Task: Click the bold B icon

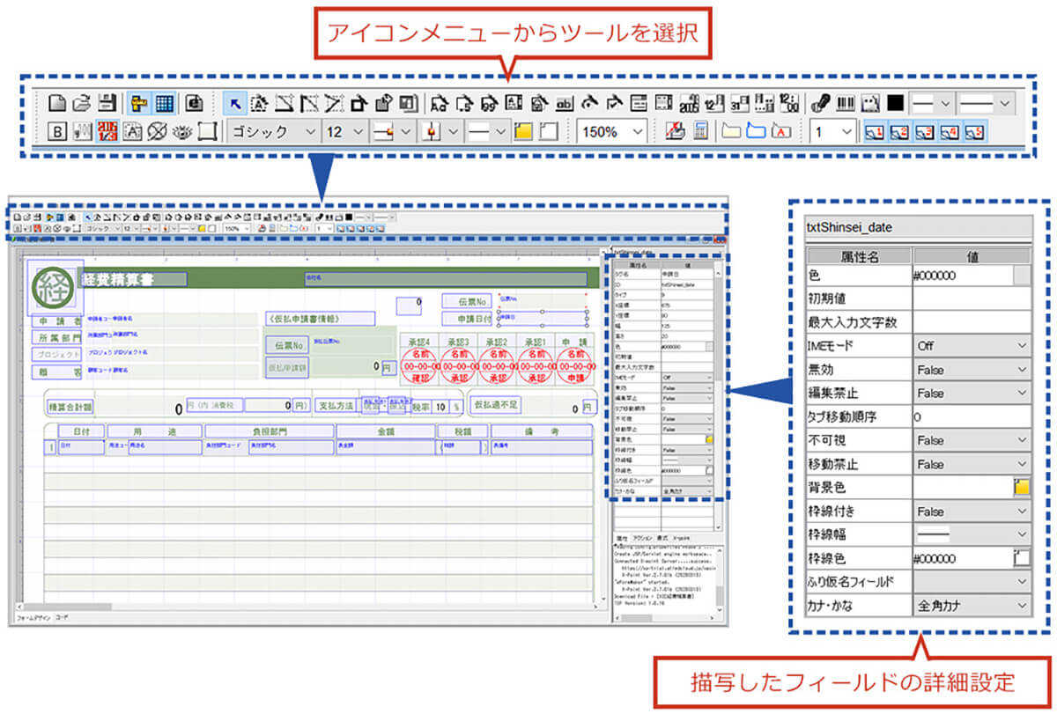Action: tap(58, 132)
